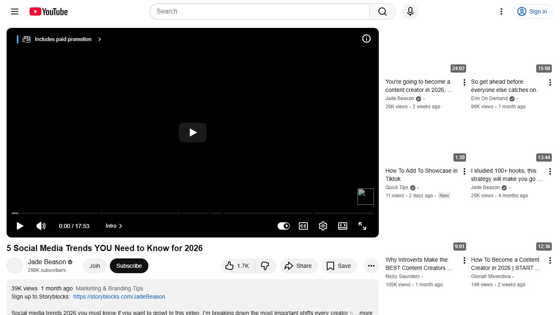This screenshot has width=560, height=315.
Task: Dislike the video
Action: [x=266, y=266]
